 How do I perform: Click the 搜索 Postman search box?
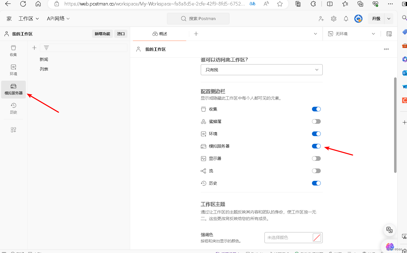[x=198, y=19]
